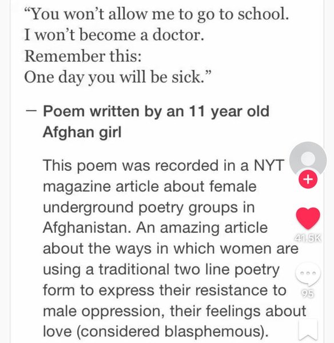Tap the 95 comments count

[308, 294]
